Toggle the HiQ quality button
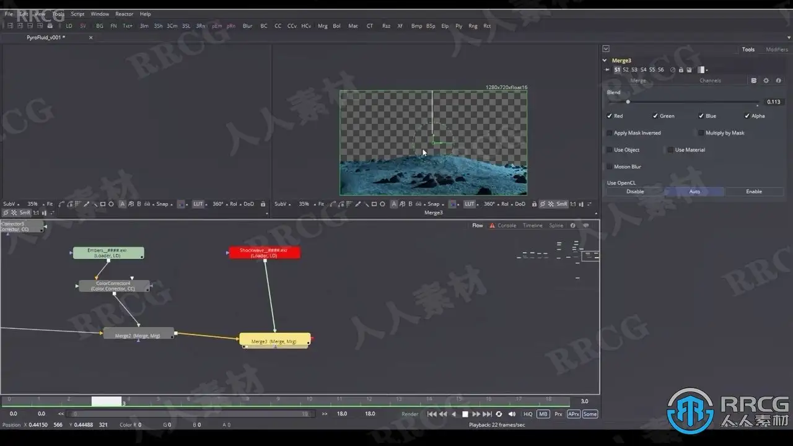793x446 pixels. [x=528, y=414]
